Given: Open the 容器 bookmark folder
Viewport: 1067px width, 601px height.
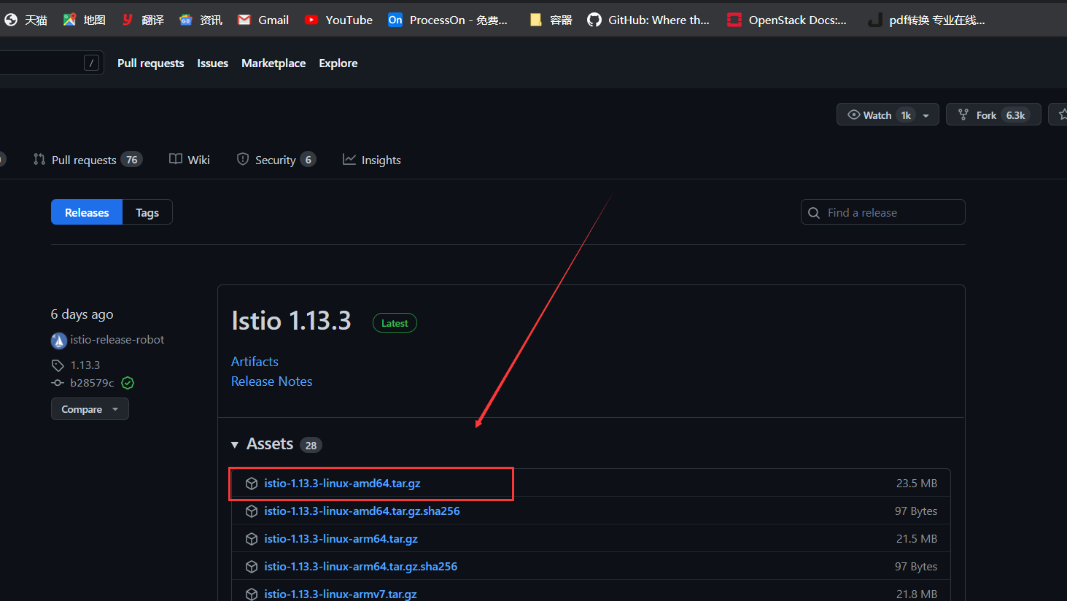Looking at the screenshot, I should point(551,20).
